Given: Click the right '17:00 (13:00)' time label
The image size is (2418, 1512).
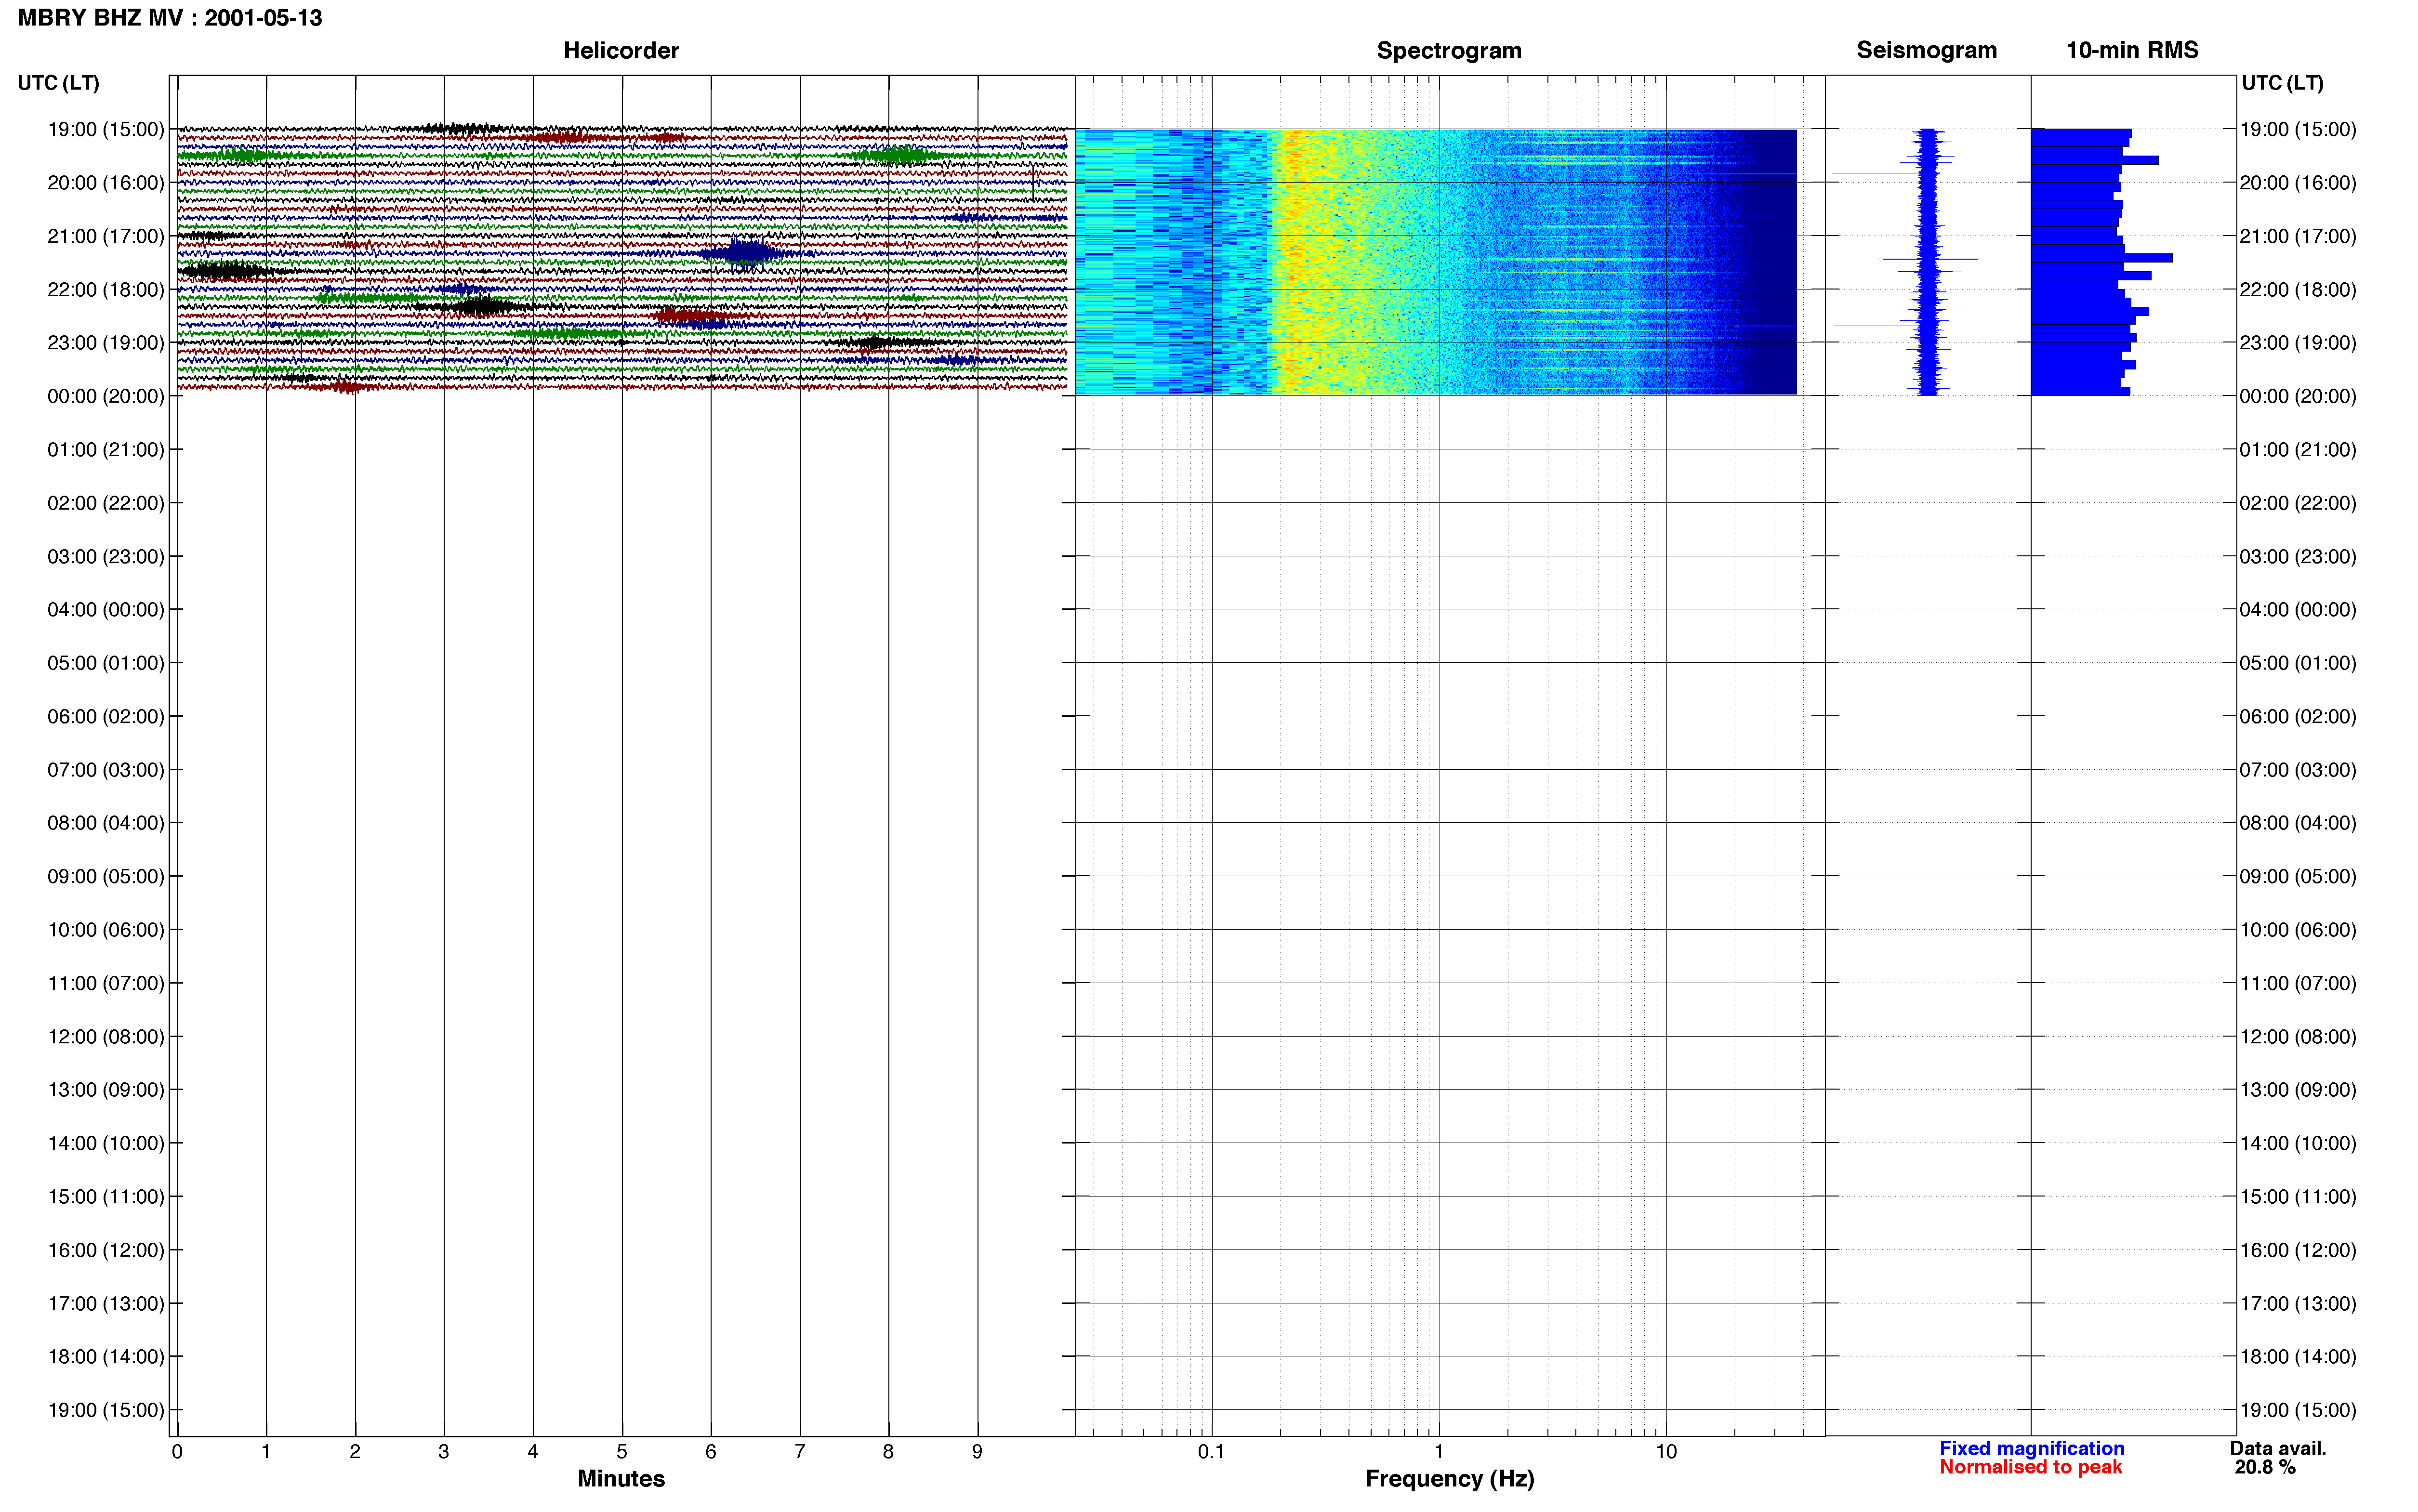Looking at the screenshot, I should click(x=2297, y=1304).
